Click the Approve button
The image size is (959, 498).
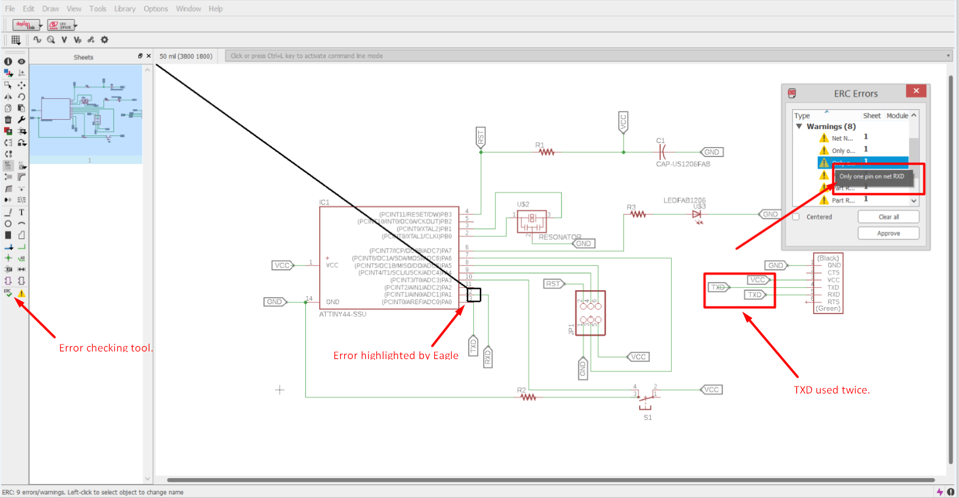[x=888, y=233]
